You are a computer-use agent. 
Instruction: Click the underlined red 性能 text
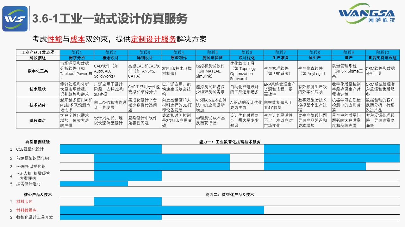55,39
